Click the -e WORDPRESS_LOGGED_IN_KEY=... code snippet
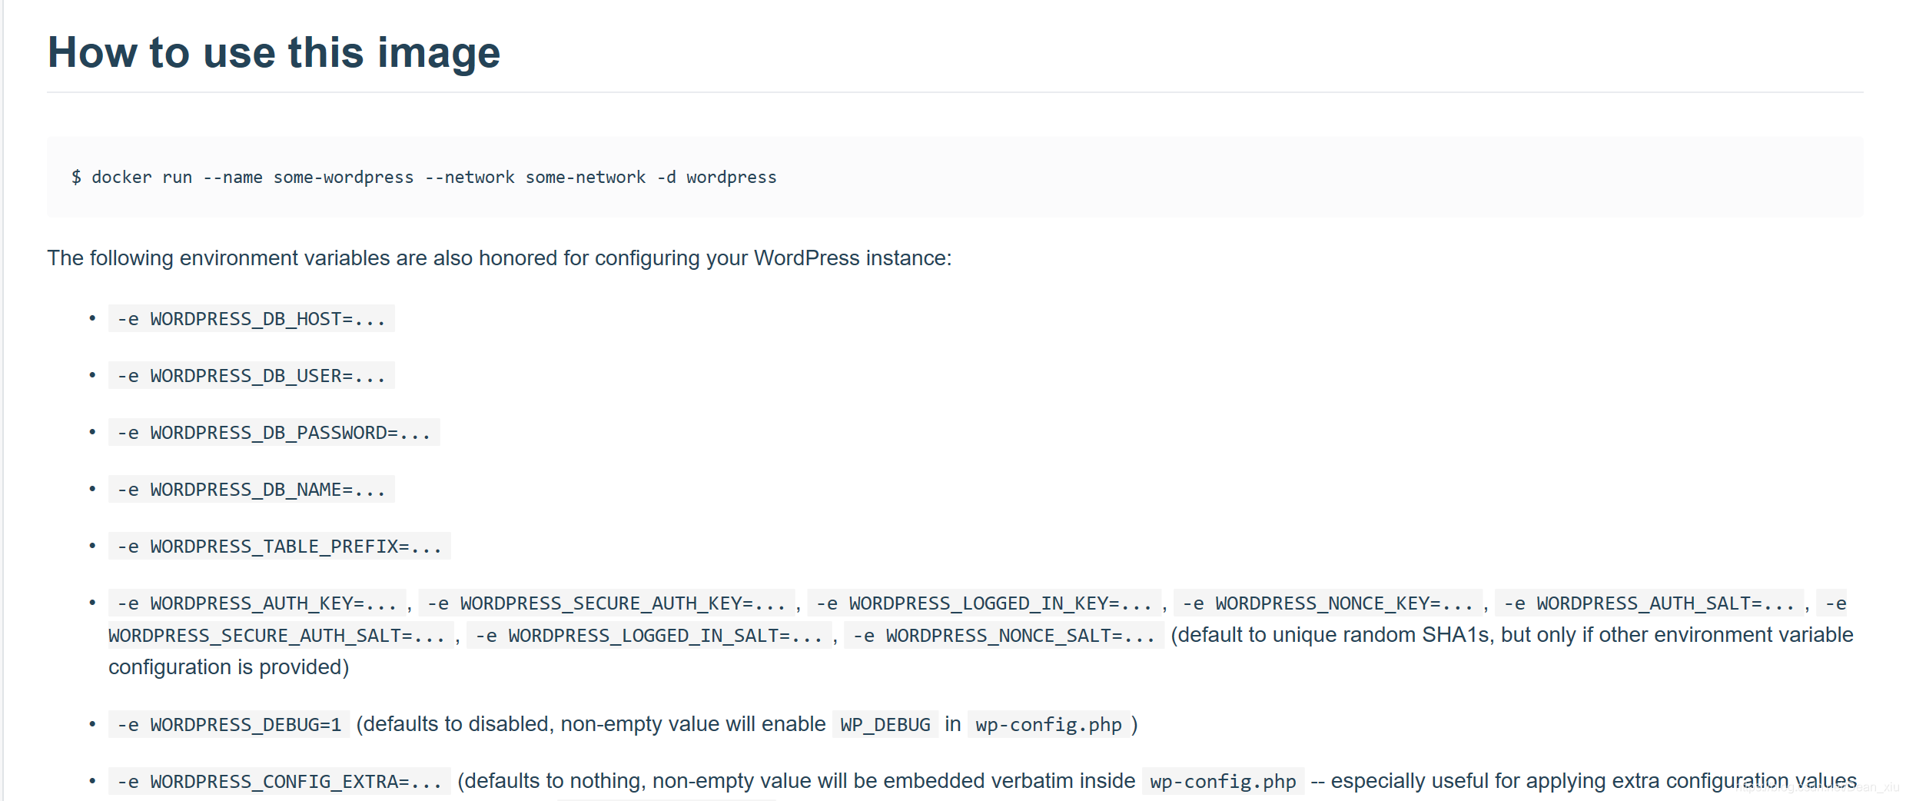This screenshot has width=1906, height=801. coord(984,603)
